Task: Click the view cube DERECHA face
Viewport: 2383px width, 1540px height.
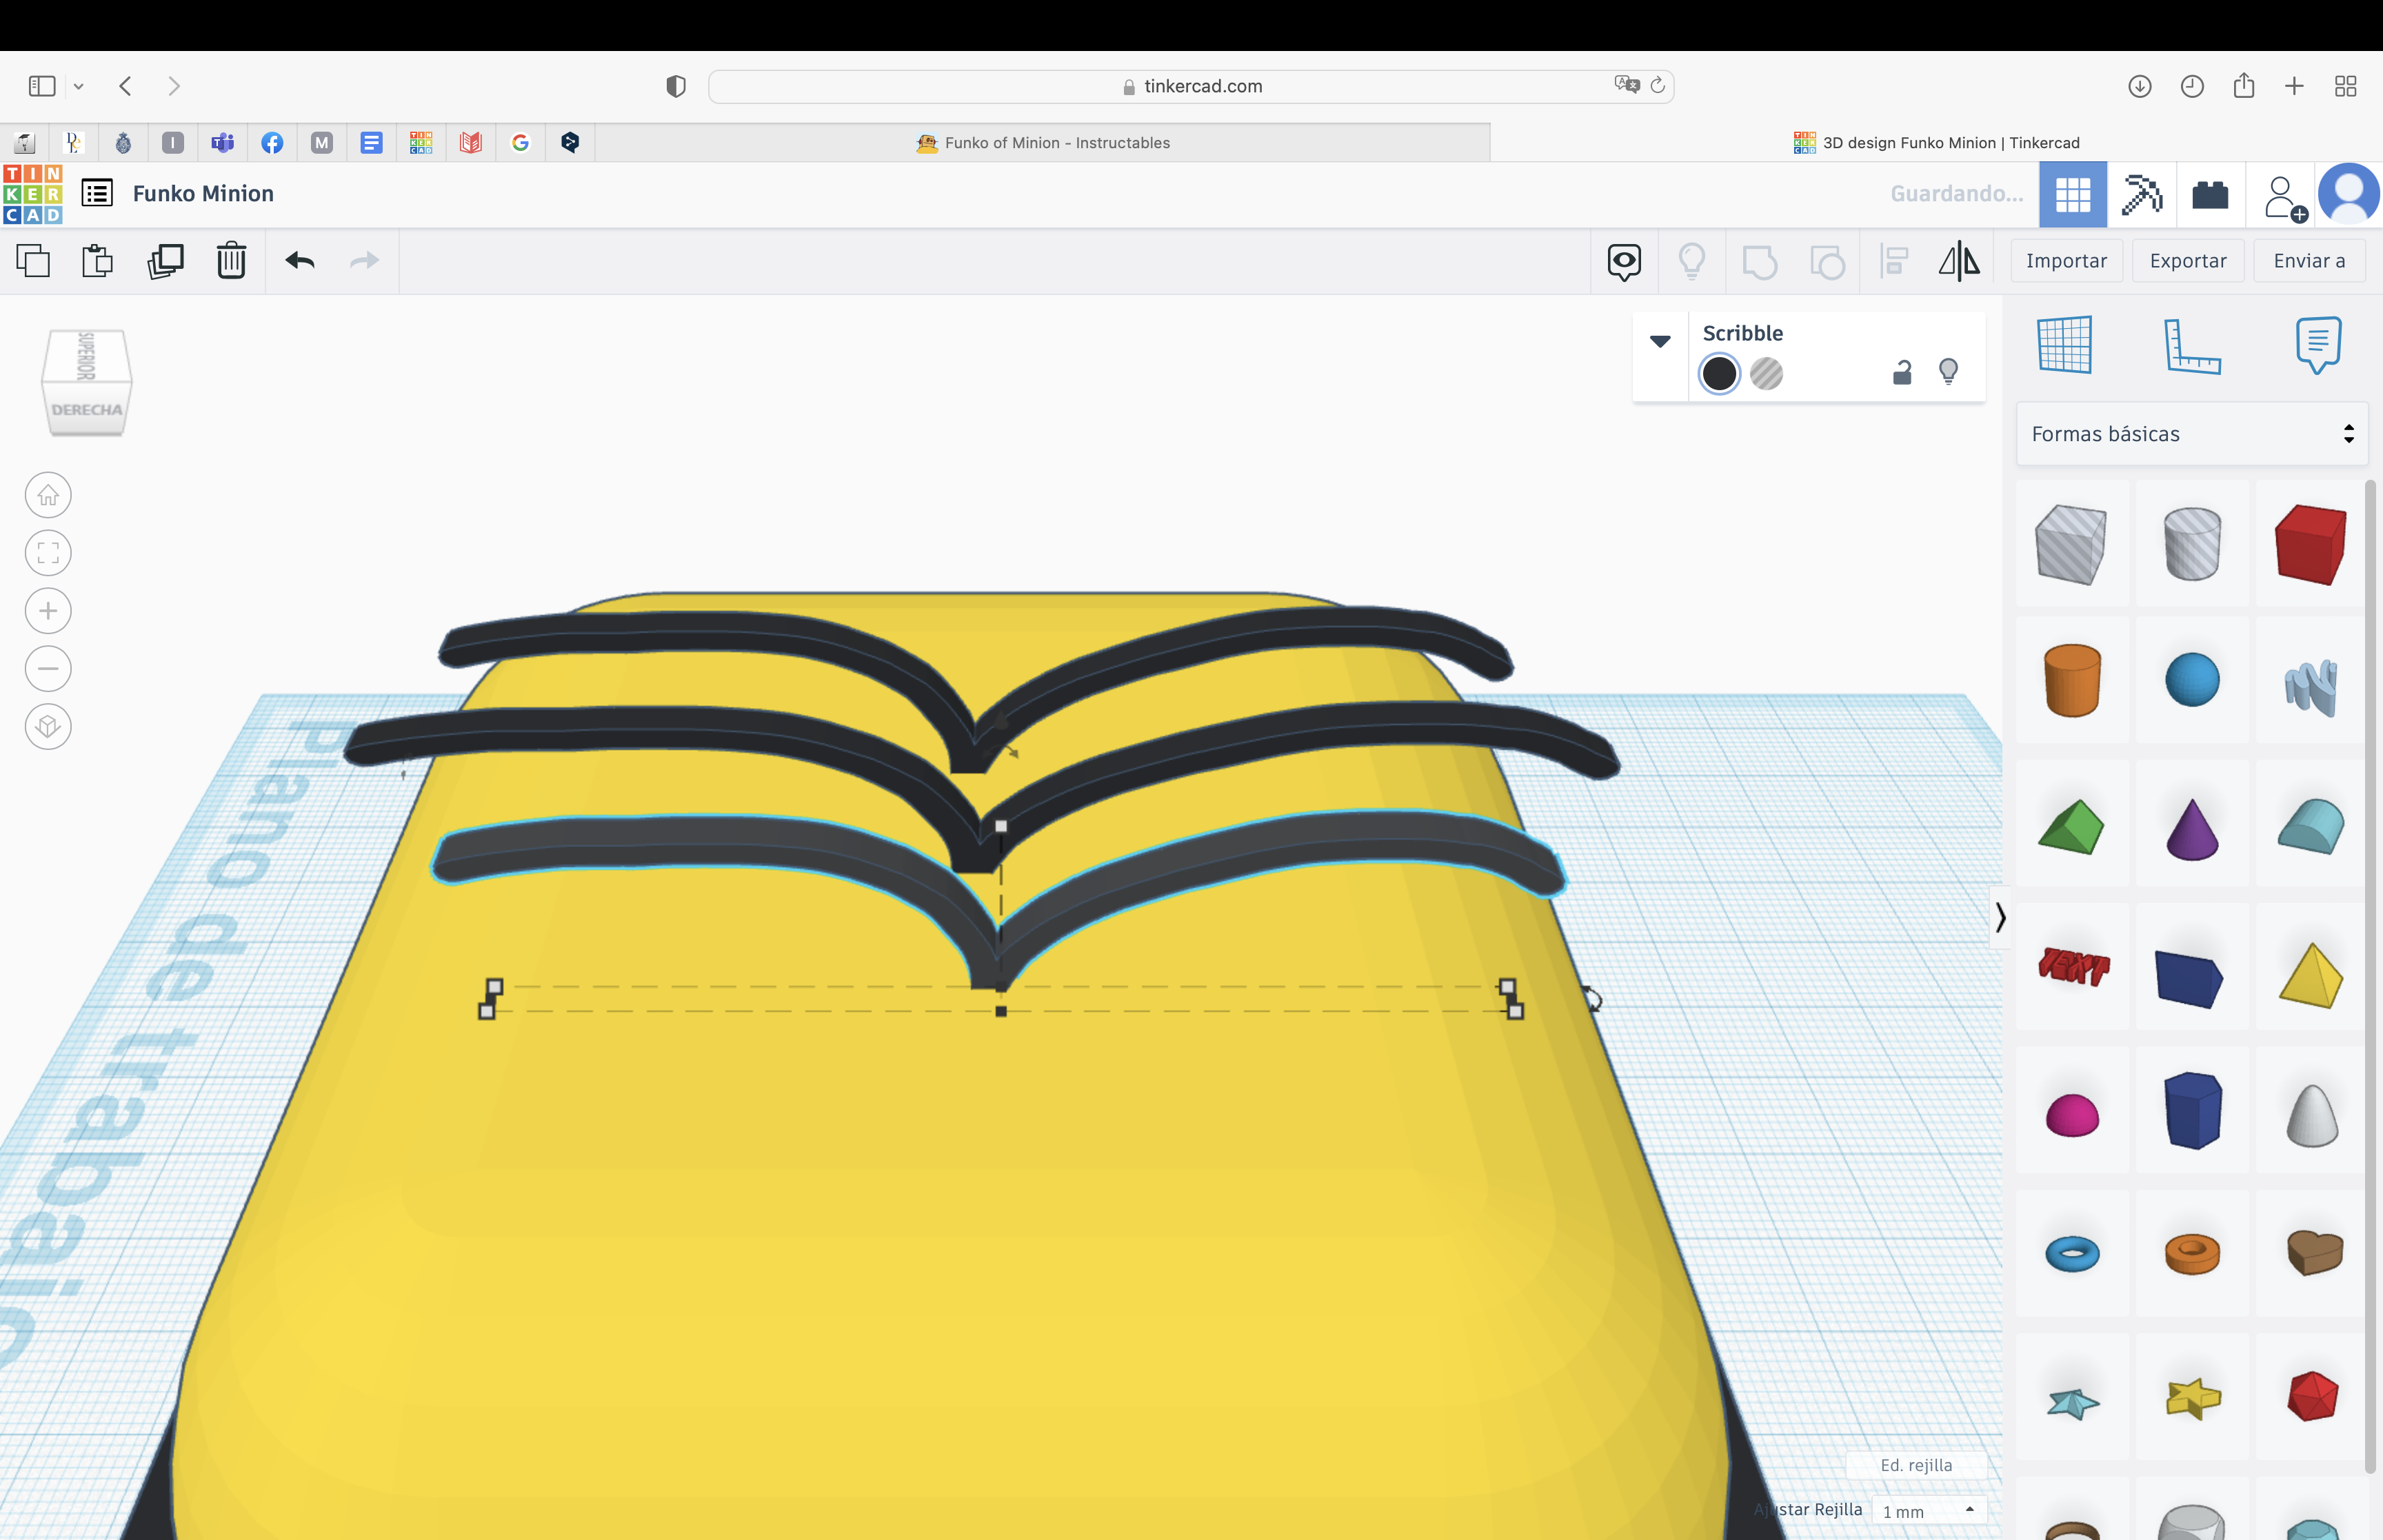Action: [87, 410]
